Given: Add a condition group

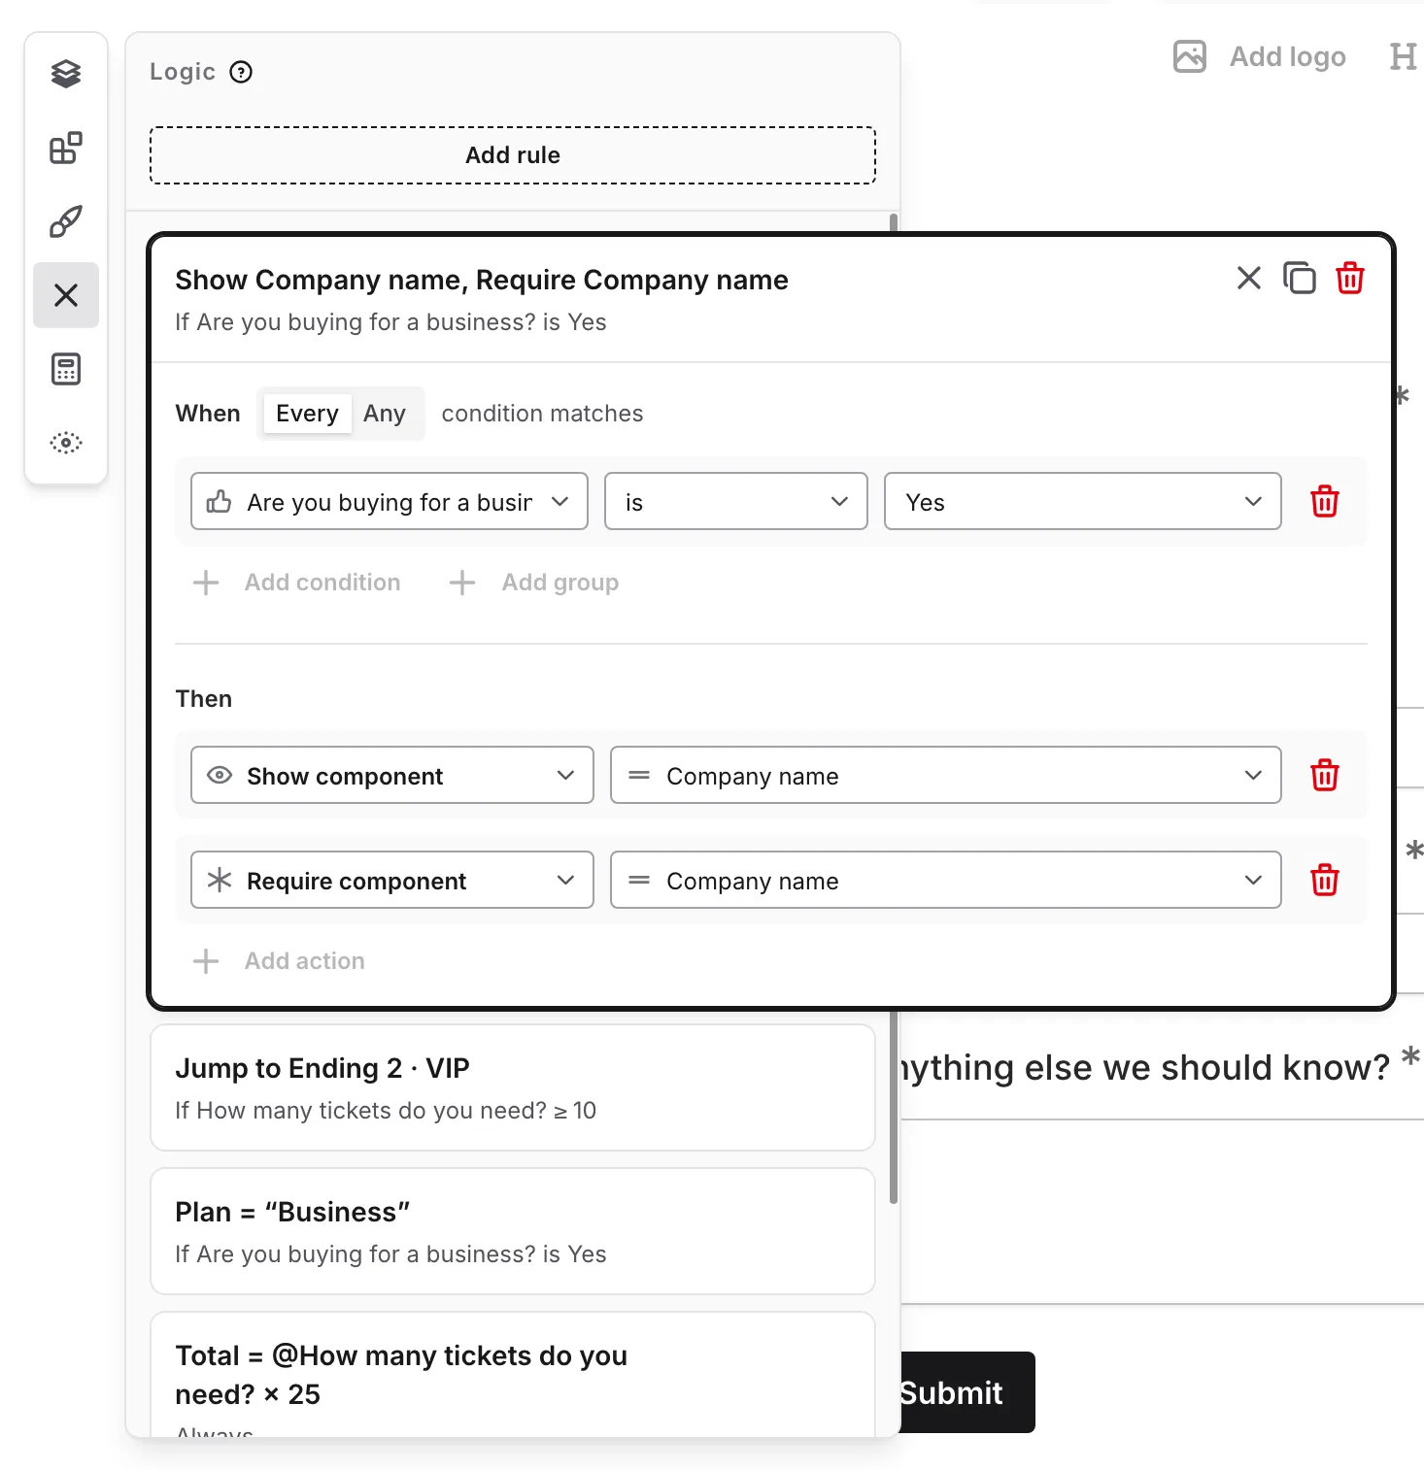Looking at the screenshot, I should pos(533,583).
